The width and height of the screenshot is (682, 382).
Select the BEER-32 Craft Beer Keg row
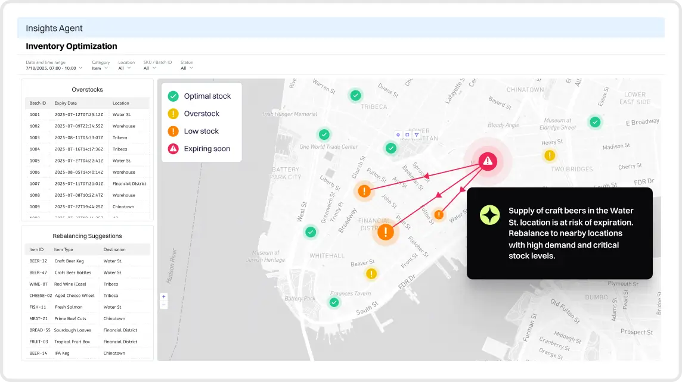(x=87, y=261)
